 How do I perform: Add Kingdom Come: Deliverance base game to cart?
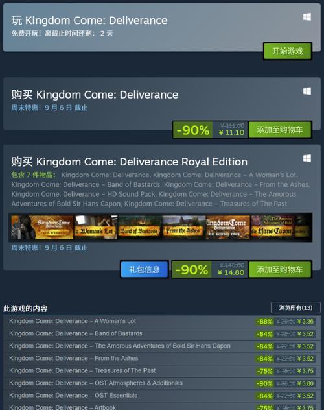point(280,130)
